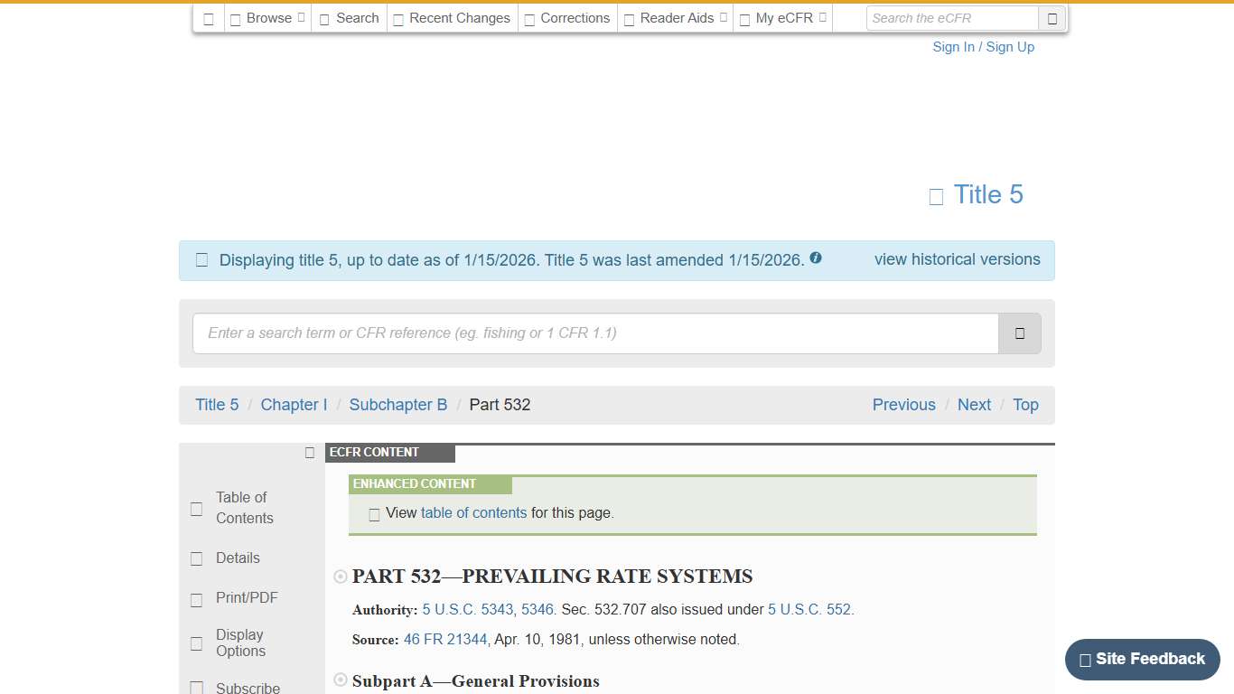Click the view historical versions link

(x=957, y=259)
